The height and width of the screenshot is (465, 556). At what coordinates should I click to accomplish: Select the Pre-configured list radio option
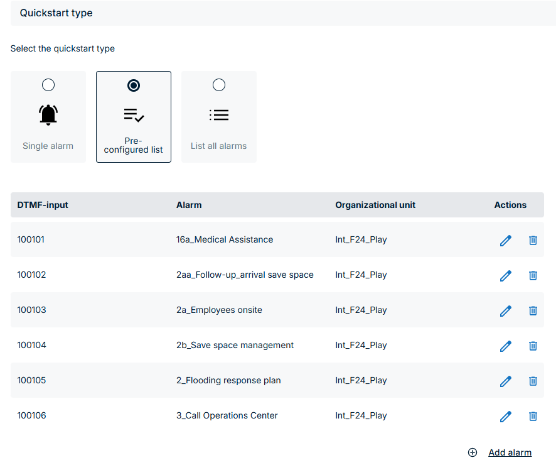[x=134, y=85]
